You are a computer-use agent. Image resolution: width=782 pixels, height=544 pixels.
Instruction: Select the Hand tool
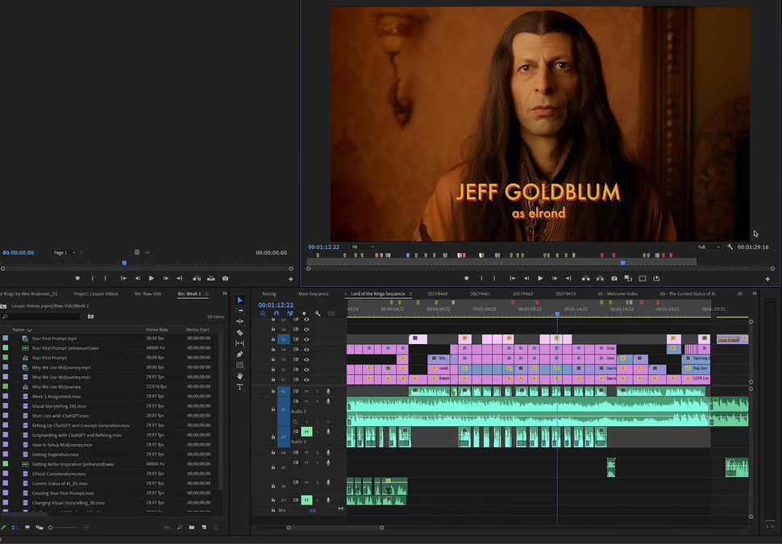point(240,376)
